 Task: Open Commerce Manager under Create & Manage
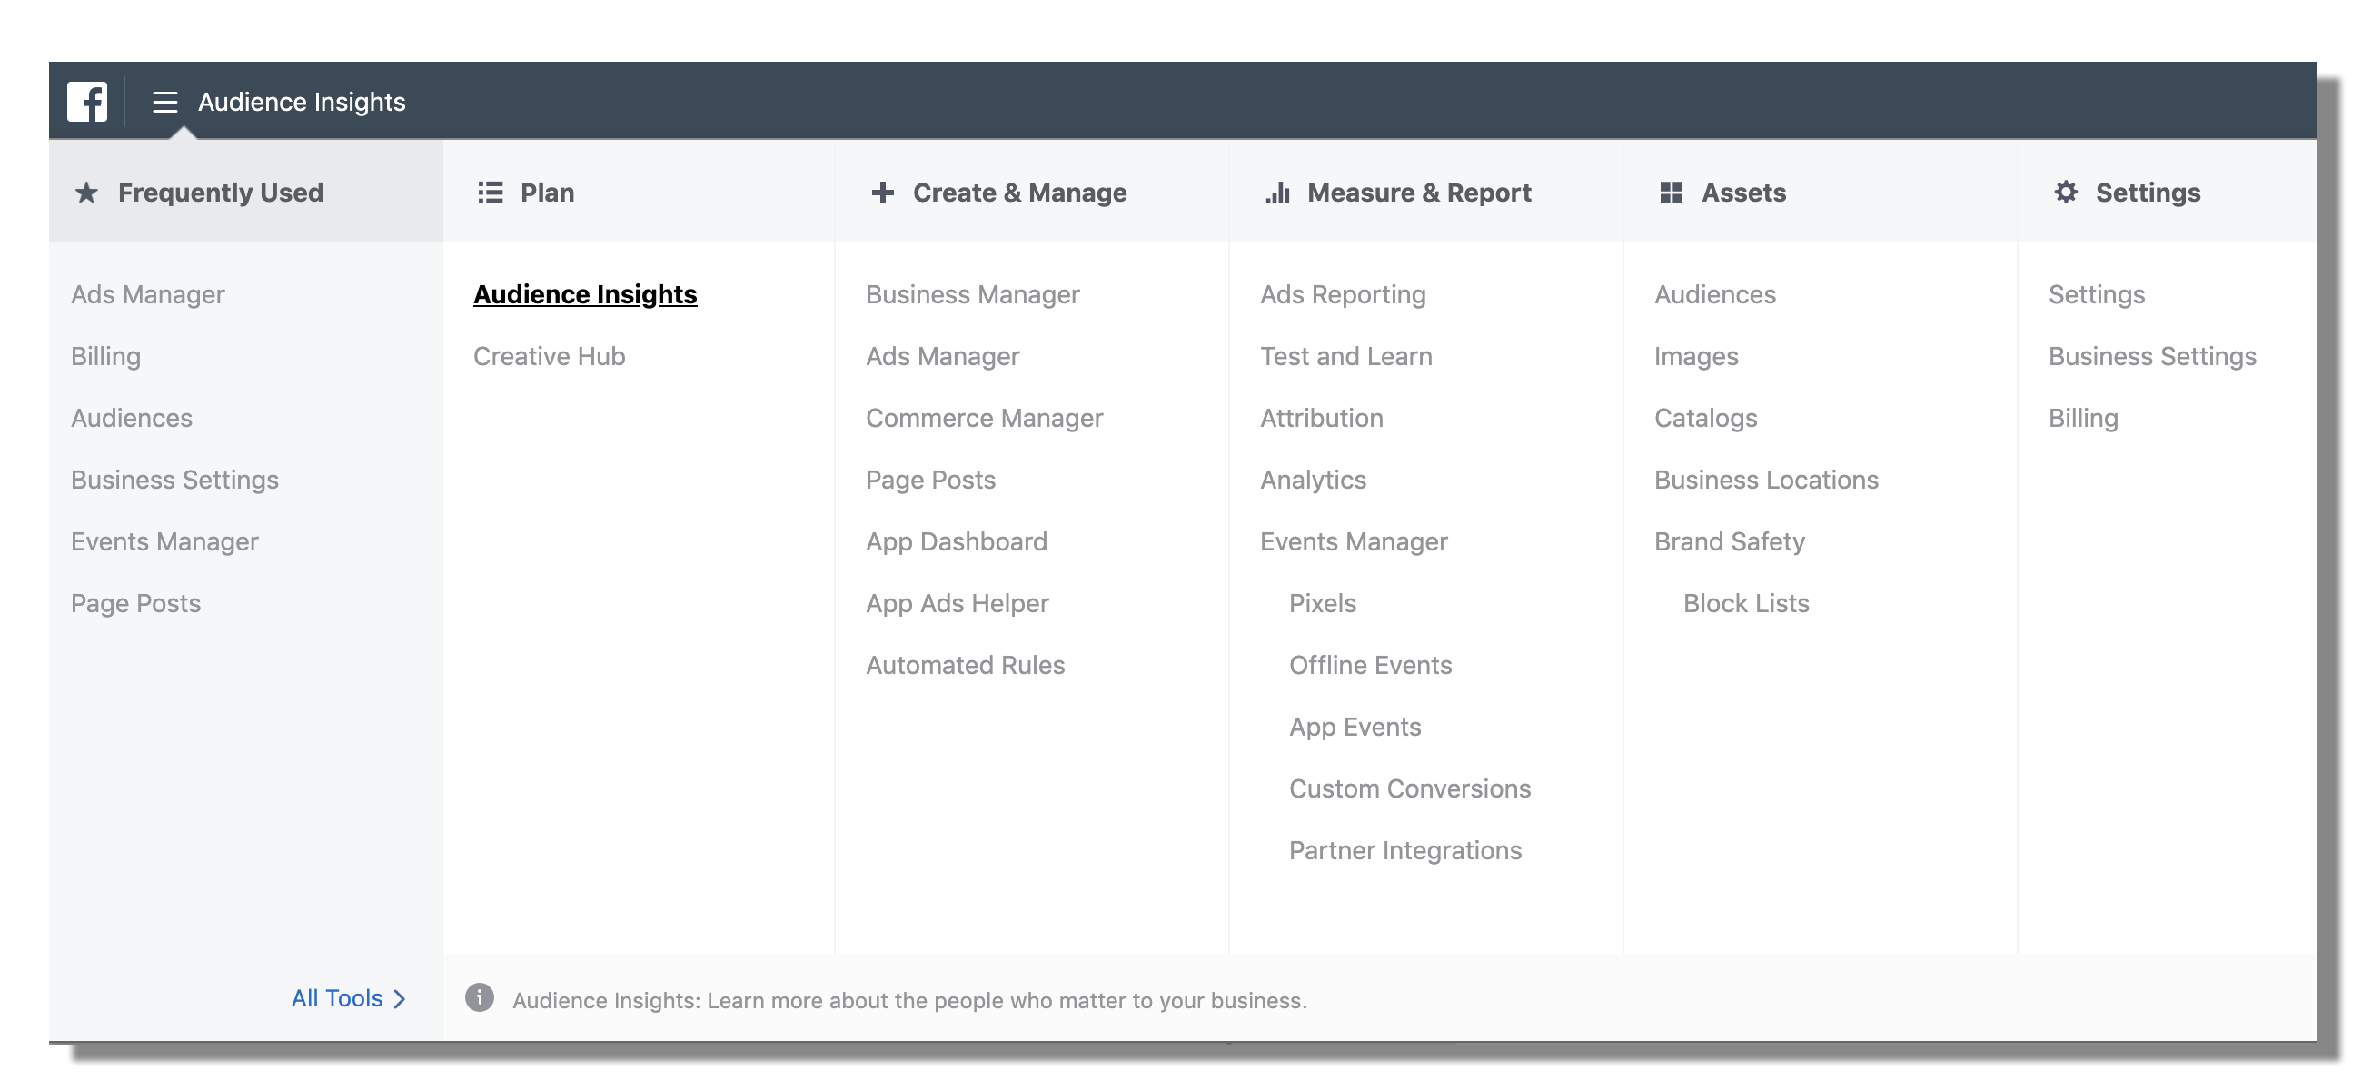pyautogui.click(x=984, y=417)
